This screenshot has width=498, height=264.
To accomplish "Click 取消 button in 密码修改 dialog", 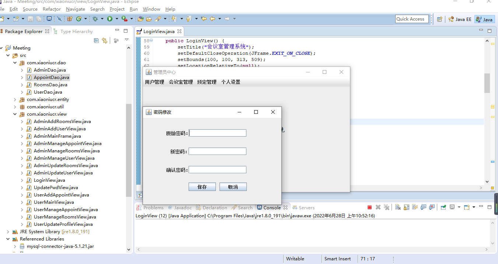I will tap(233, 187).
